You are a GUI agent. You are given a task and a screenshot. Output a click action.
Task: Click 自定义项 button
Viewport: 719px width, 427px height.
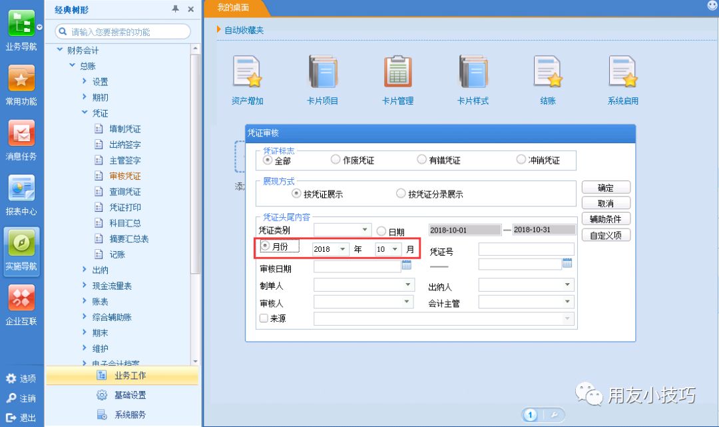(606, 235)
